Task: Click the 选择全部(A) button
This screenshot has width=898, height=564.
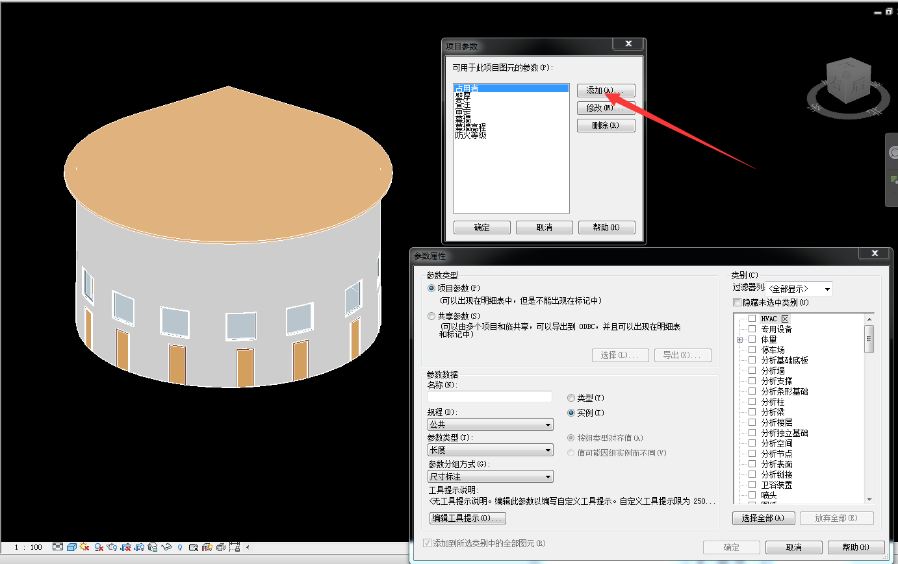Action: [763, 518]
